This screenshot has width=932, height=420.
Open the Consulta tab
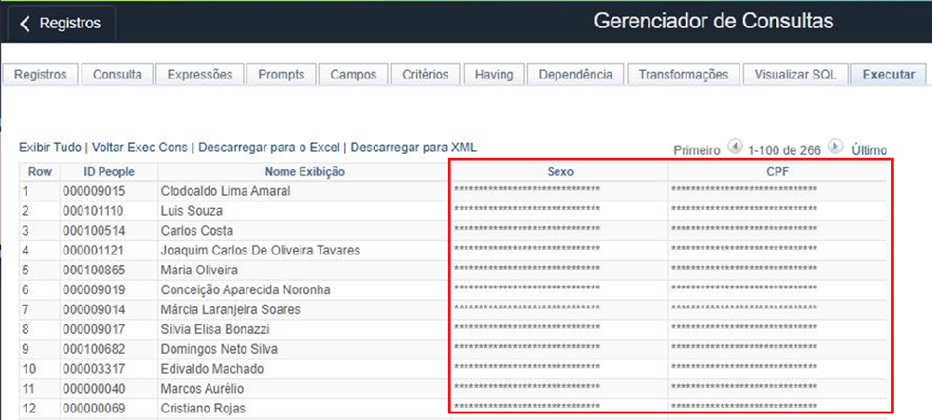(117, 75)
